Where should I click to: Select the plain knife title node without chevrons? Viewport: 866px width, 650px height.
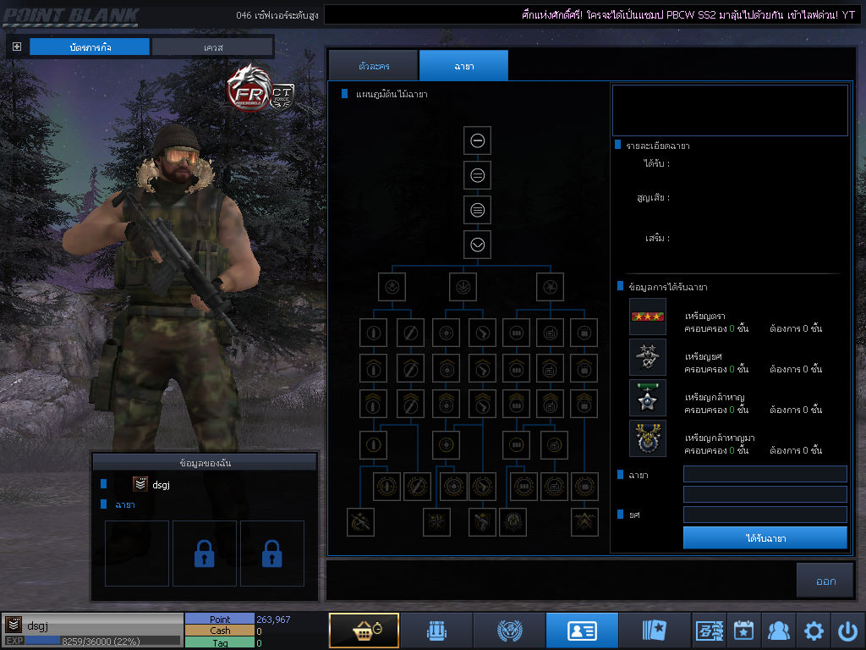pyautogui.click(x=410, y=333)
